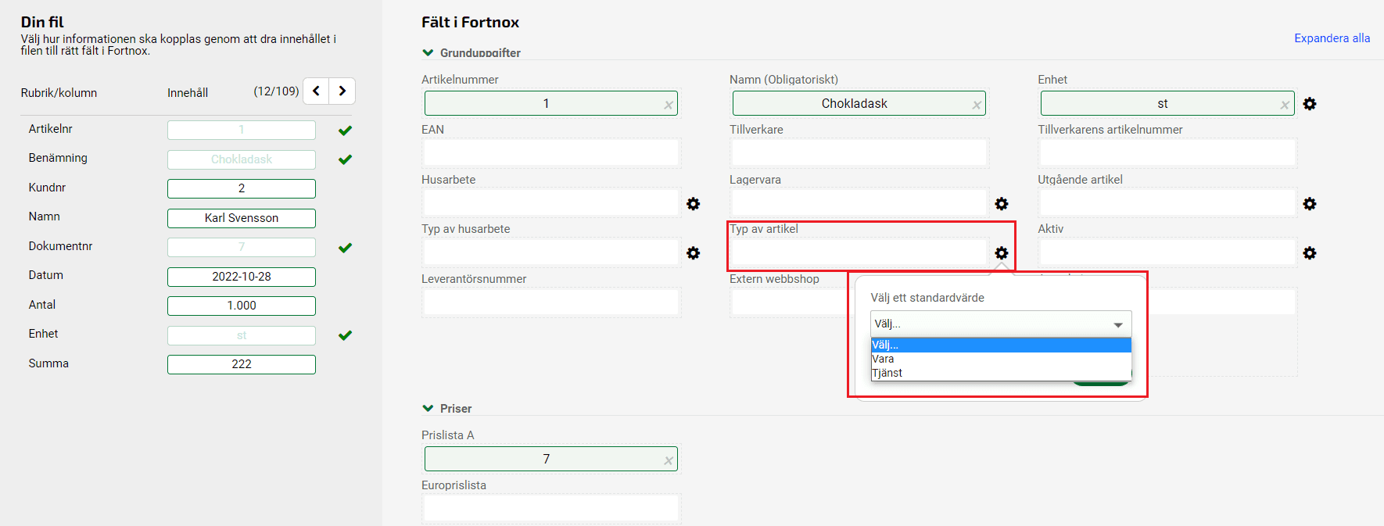Image resolution: width=1384 pixels, height=526 pixels.
Task: Click the Dokumentnr row label
Action: tap(60, 246)
